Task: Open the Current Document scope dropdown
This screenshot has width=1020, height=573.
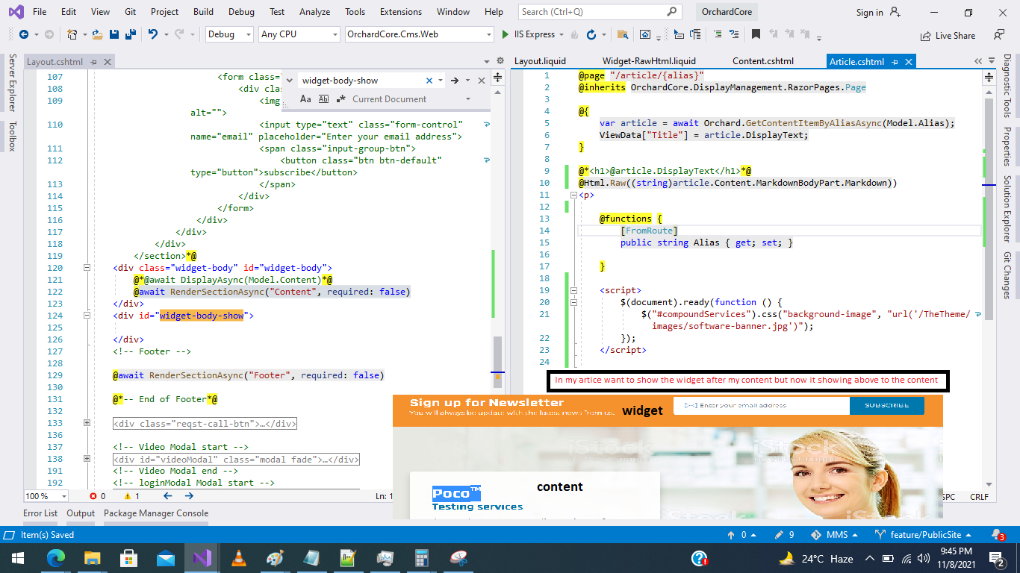Action: (x=468, y=98)
